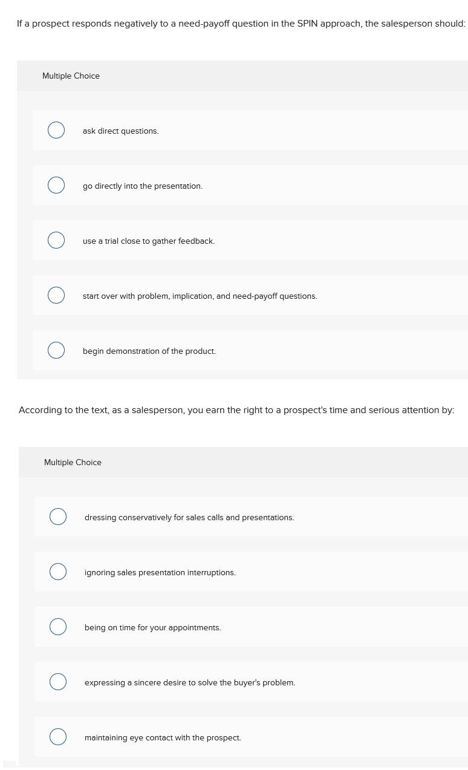Viewport: 468px width, 770px height.
Task: Click the answer text 'ask direct questions'
Action: [x=120, y=131]
